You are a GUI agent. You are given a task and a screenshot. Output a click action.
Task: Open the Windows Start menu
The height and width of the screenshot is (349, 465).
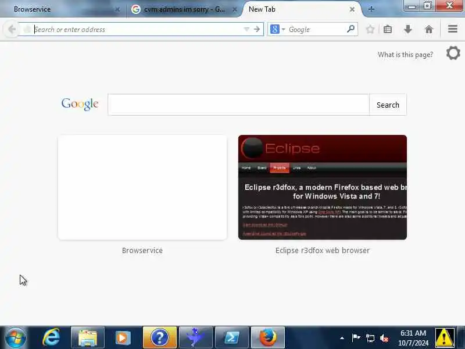click(16, 337)
